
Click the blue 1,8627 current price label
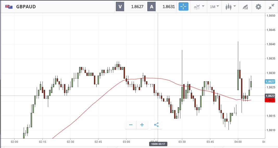pyautogui.click(x=270, y=82)
